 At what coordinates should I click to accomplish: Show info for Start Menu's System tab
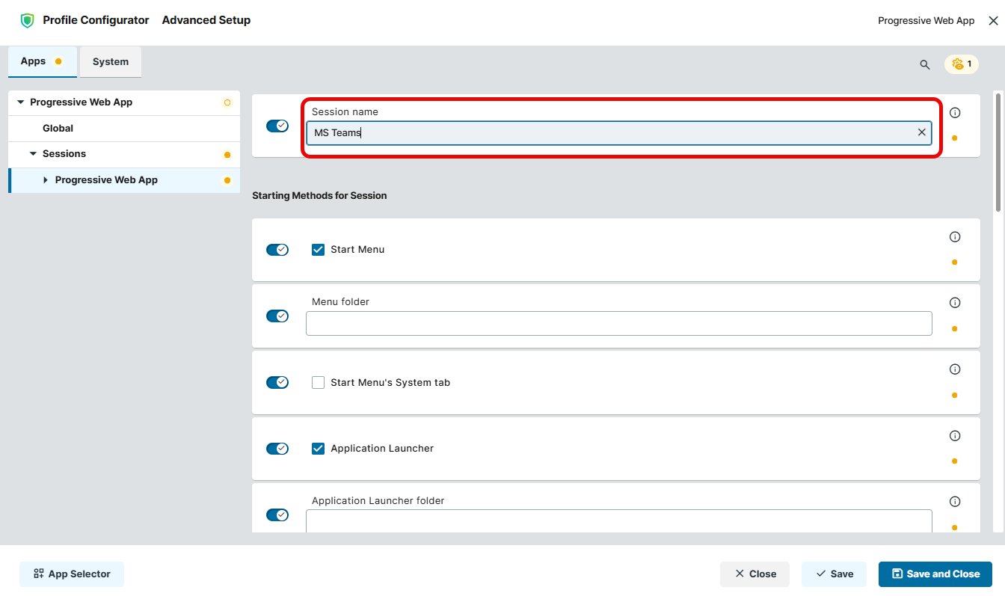(x=955, y=369)
